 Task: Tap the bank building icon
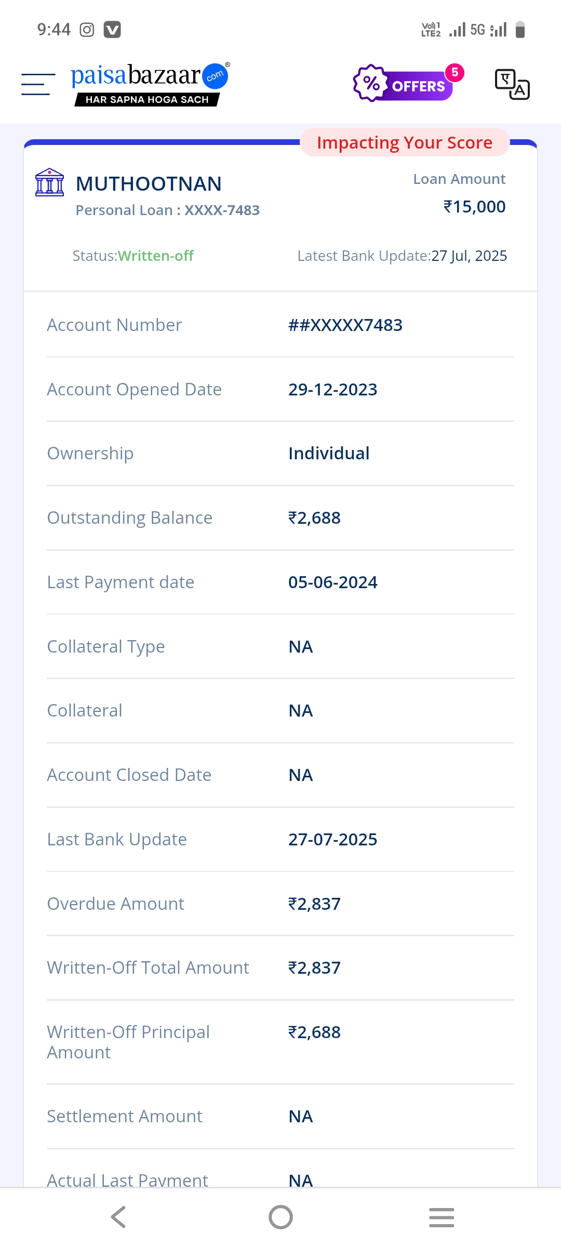[x=49, y=183]
